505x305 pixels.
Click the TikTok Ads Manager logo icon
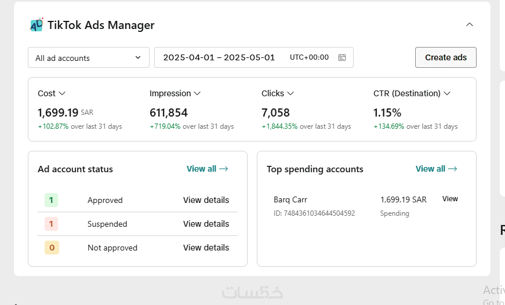[x=37, y=25]
